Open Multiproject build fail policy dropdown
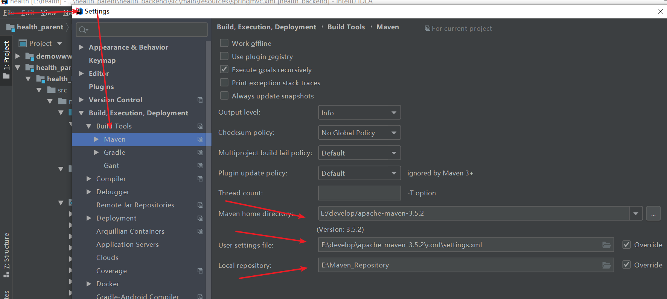 click(359, 153)
